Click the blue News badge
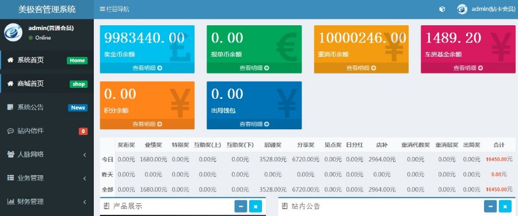Screen dimensions: 518x216 point(78,107)
